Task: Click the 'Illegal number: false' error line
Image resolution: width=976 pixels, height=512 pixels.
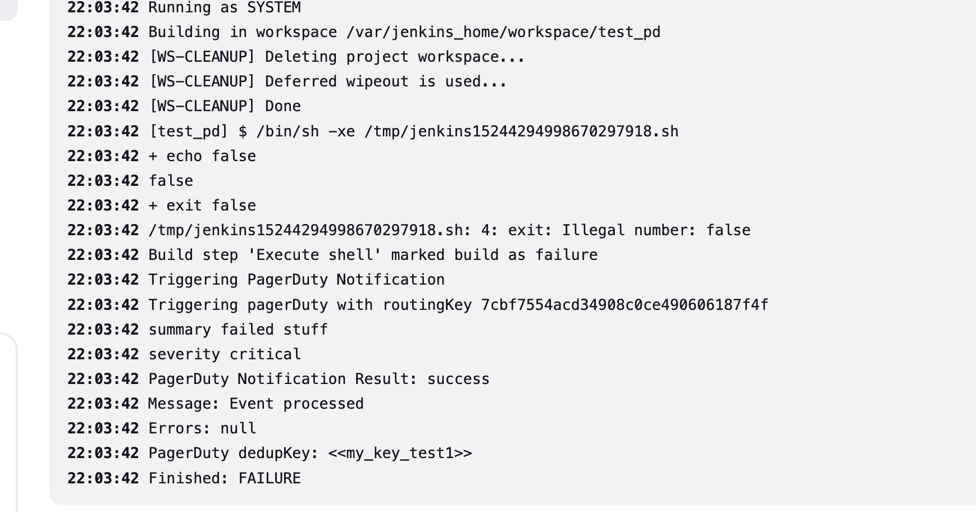Action: tap(449, 230)
